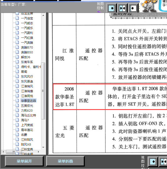Select 一汽威乐 in the tree
This screenshot has width=167, height=169.
(x=27, y=28)
